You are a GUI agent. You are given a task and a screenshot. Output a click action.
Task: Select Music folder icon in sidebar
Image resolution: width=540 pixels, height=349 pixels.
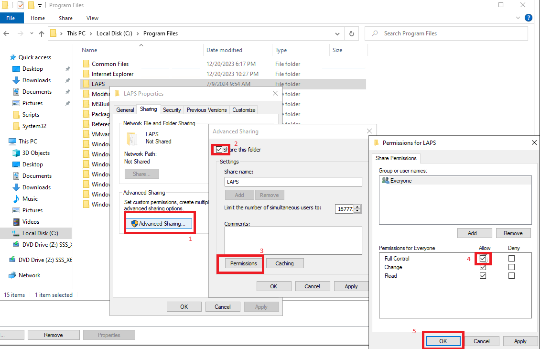coord(17,199)
